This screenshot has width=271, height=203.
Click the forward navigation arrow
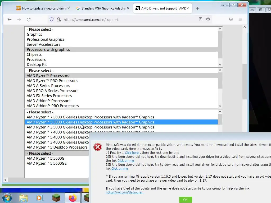point(19,20)
